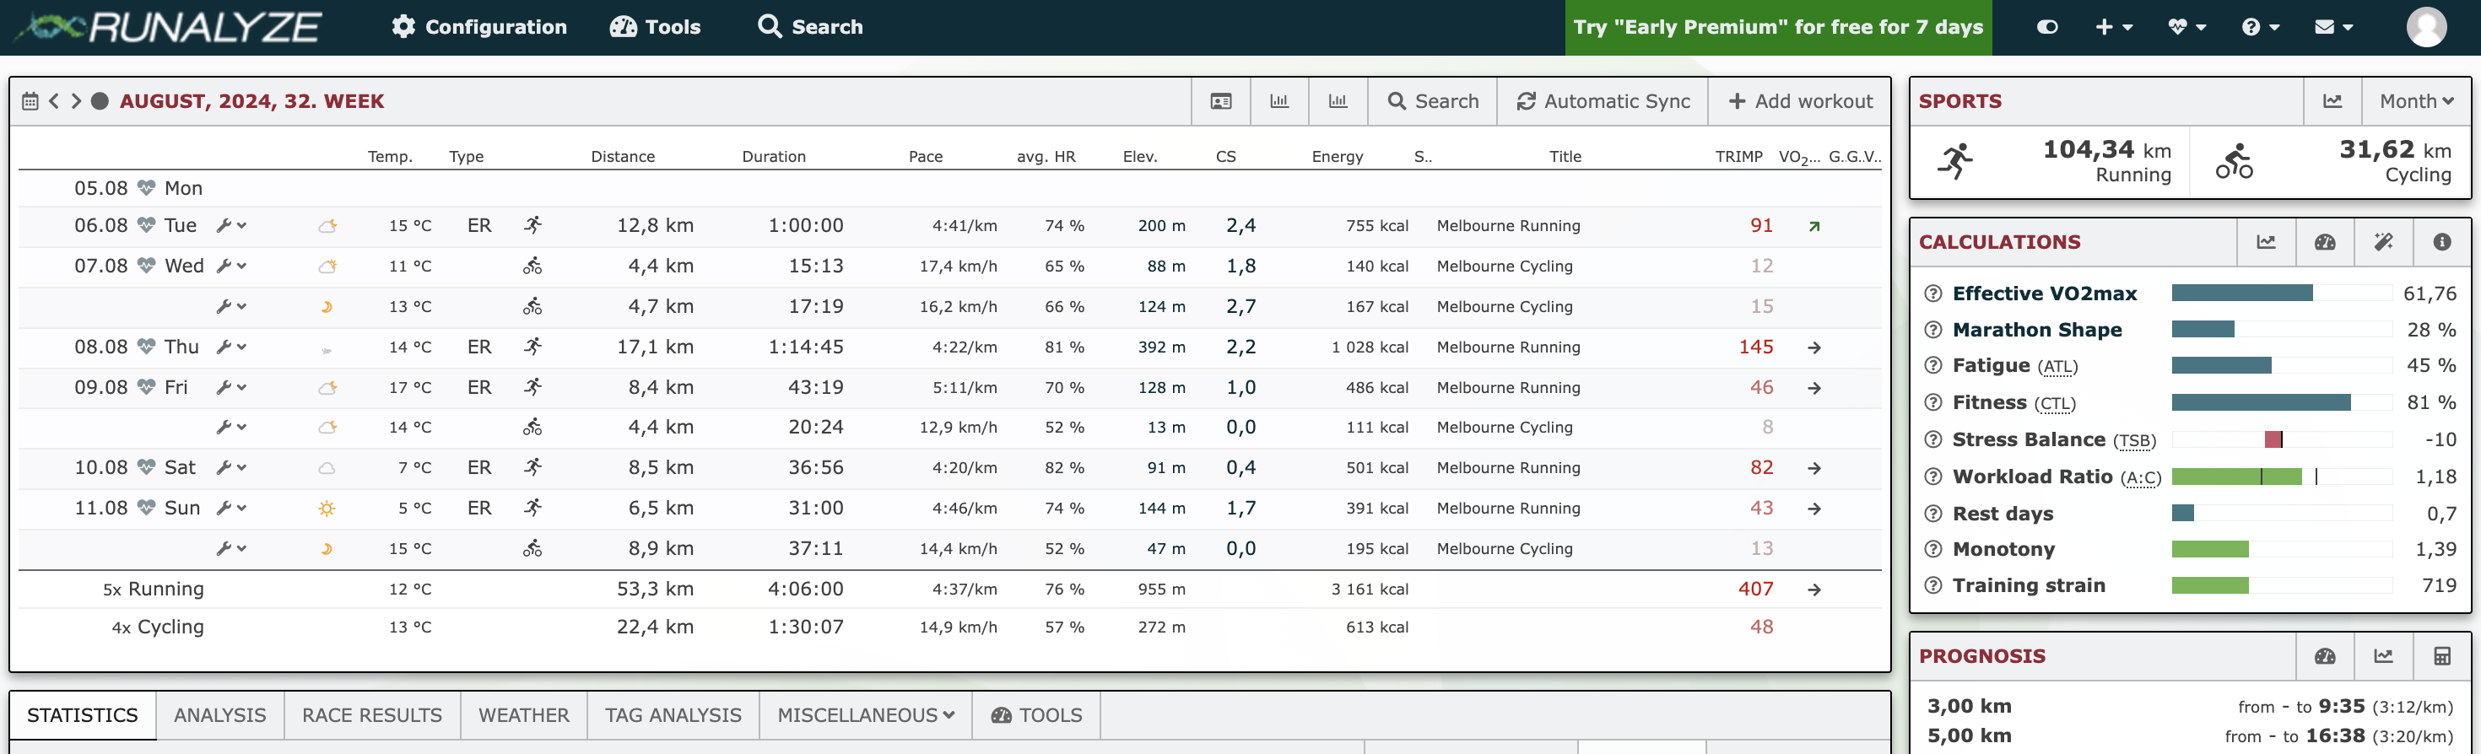Open second bar chart icon in week toolbar

1338,101
